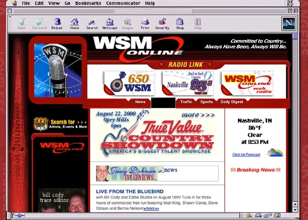Open the Go menu

pos(67,3)
